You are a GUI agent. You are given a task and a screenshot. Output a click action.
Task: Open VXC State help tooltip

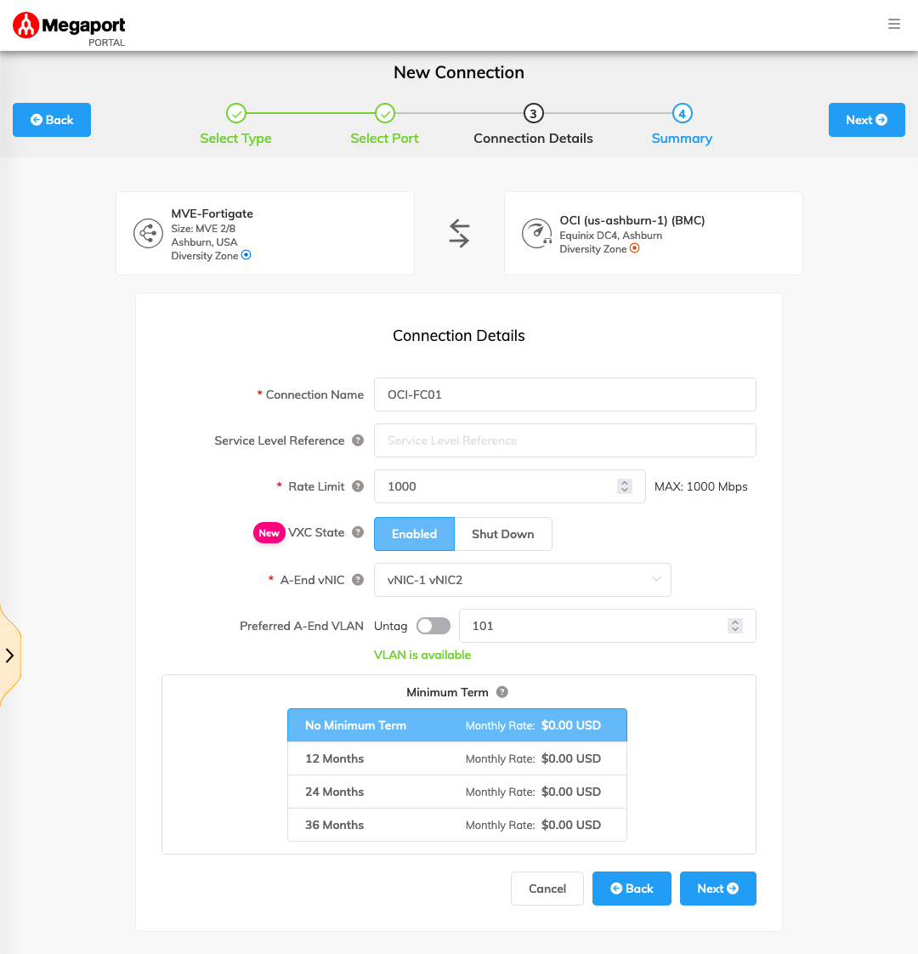[x=358, y=532]
